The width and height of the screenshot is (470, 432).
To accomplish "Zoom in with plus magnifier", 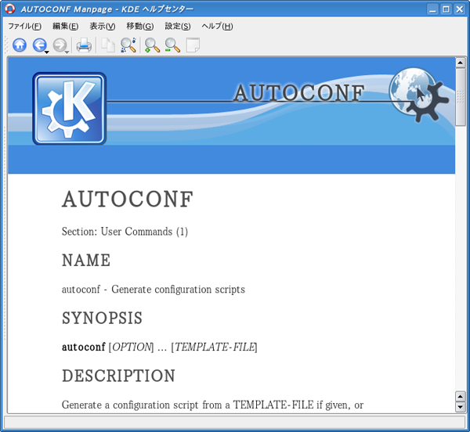I will (x=152, y=45).
